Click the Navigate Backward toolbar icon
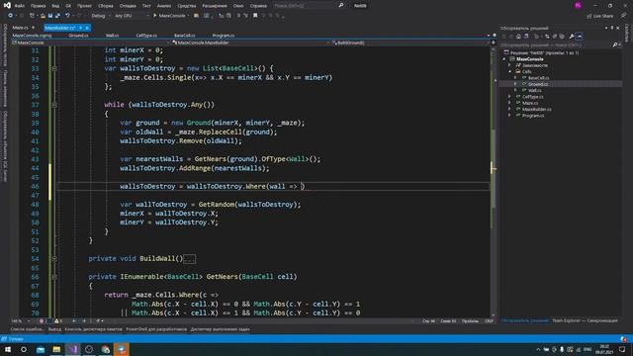 (11, 16)
